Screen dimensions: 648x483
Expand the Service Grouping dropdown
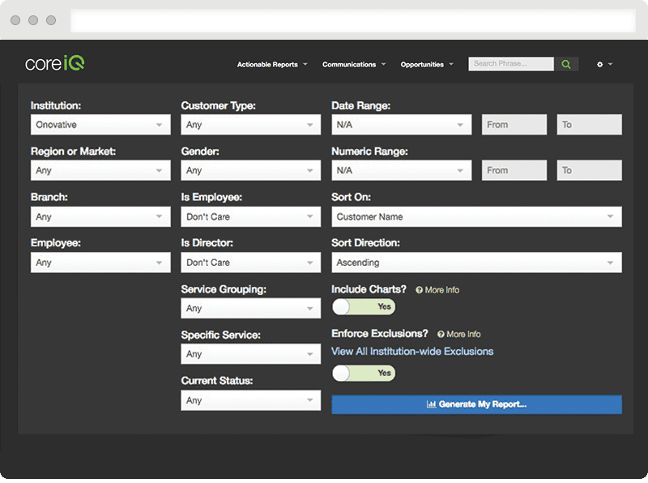pos(251,308)
